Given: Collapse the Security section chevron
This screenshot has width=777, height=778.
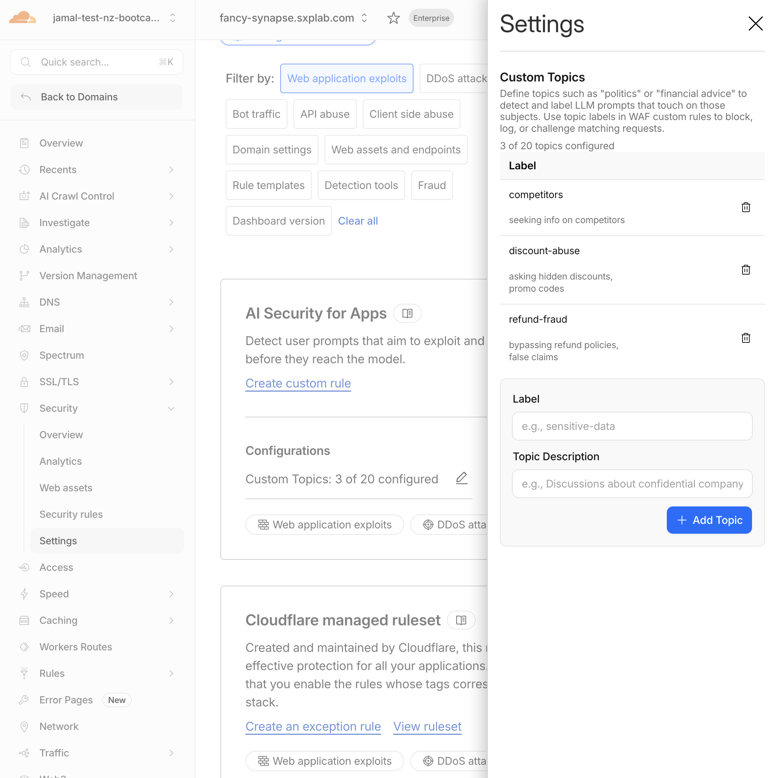Looking at the screenshot, I should pos(171,408).
